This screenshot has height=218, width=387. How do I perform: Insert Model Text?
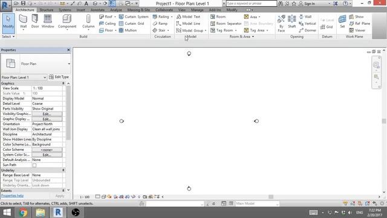point(188,17)
